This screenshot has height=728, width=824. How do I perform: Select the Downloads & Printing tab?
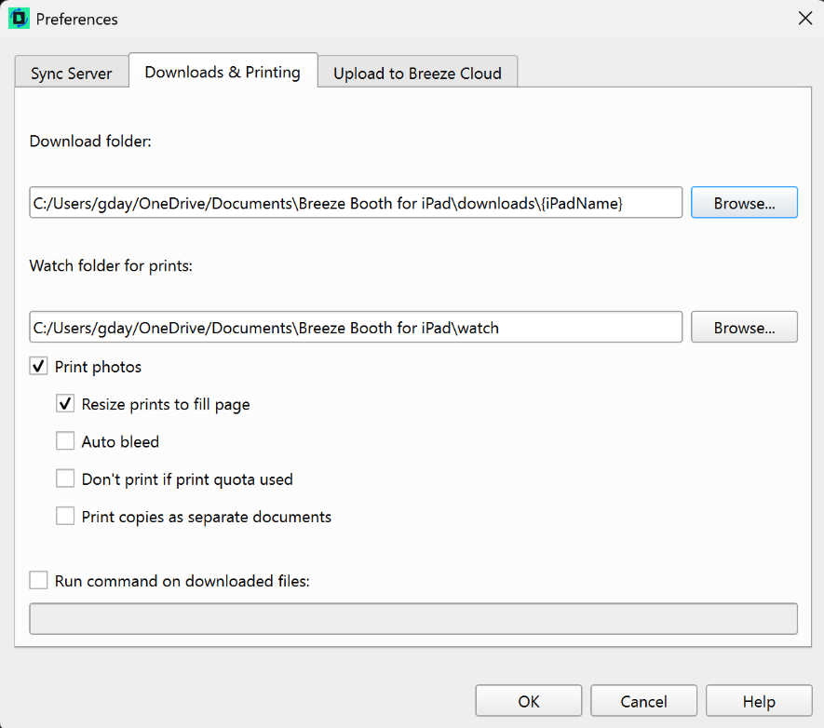tap(223, 71)
